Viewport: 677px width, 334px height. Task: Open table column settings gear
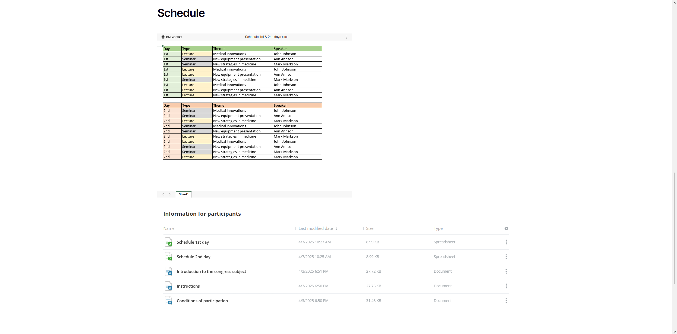click(506, 229)
